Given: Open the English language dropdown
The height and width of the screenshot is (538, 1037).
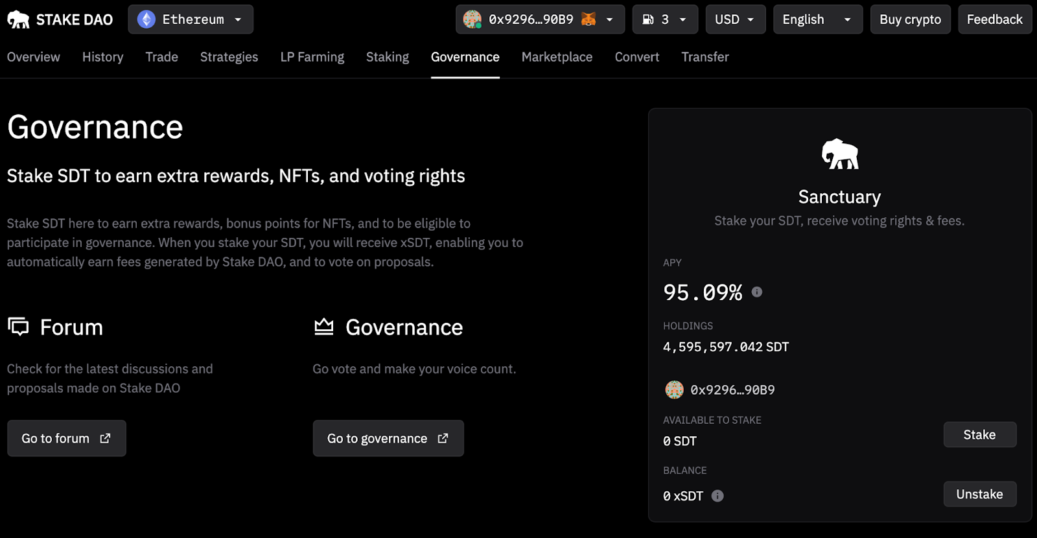Looking at the screenshot, I should [817, 19].
